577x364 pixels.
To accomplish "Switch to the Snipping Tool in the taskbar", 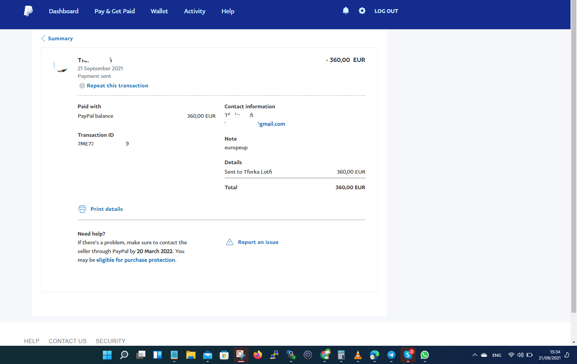I will [x=241, y=355].
